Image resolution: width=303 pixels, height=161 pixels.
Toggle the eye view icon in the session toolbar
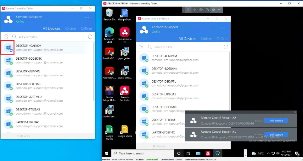[201, 10]
